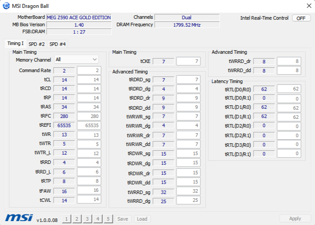Close the MSI Dragon Ball window
315x225 pixels.
309,6
